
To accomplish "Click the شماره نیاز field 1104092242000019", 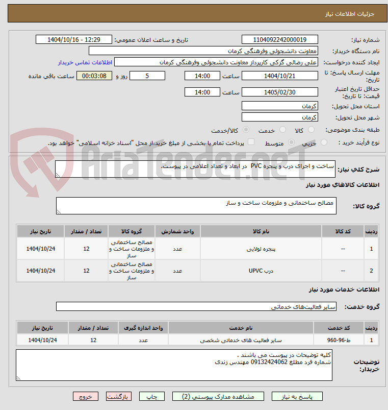I will coord(279,39).
